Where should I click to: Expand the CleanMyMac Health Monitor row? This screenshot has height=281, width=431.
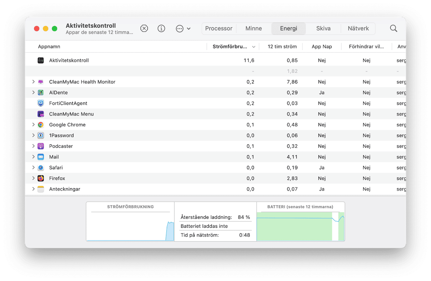pos(33,82)
